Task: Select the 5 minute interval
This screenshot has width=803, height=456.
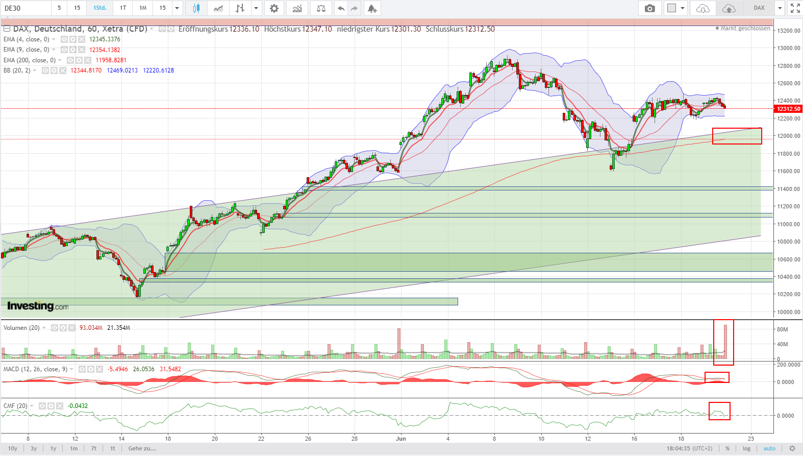Action: coord(59,8)
